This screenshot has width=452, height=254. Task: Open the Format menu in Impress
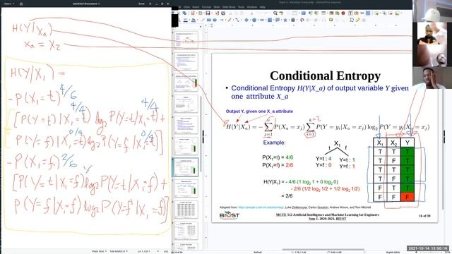point(206,7)
